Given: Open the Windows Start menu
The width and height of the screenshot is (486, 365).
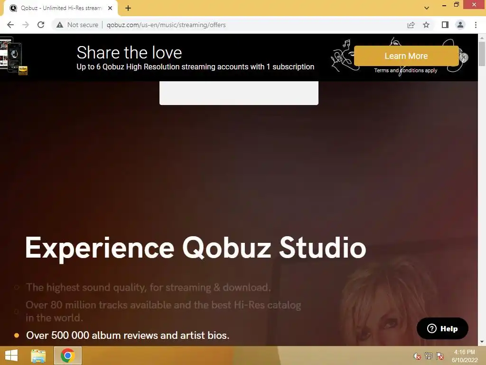Looking at the screenshot, I should [x=11, y=355].
